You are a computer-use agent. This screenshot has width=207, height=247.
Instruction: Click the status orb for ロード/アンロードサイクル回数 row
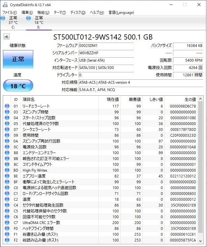(7, 193)
